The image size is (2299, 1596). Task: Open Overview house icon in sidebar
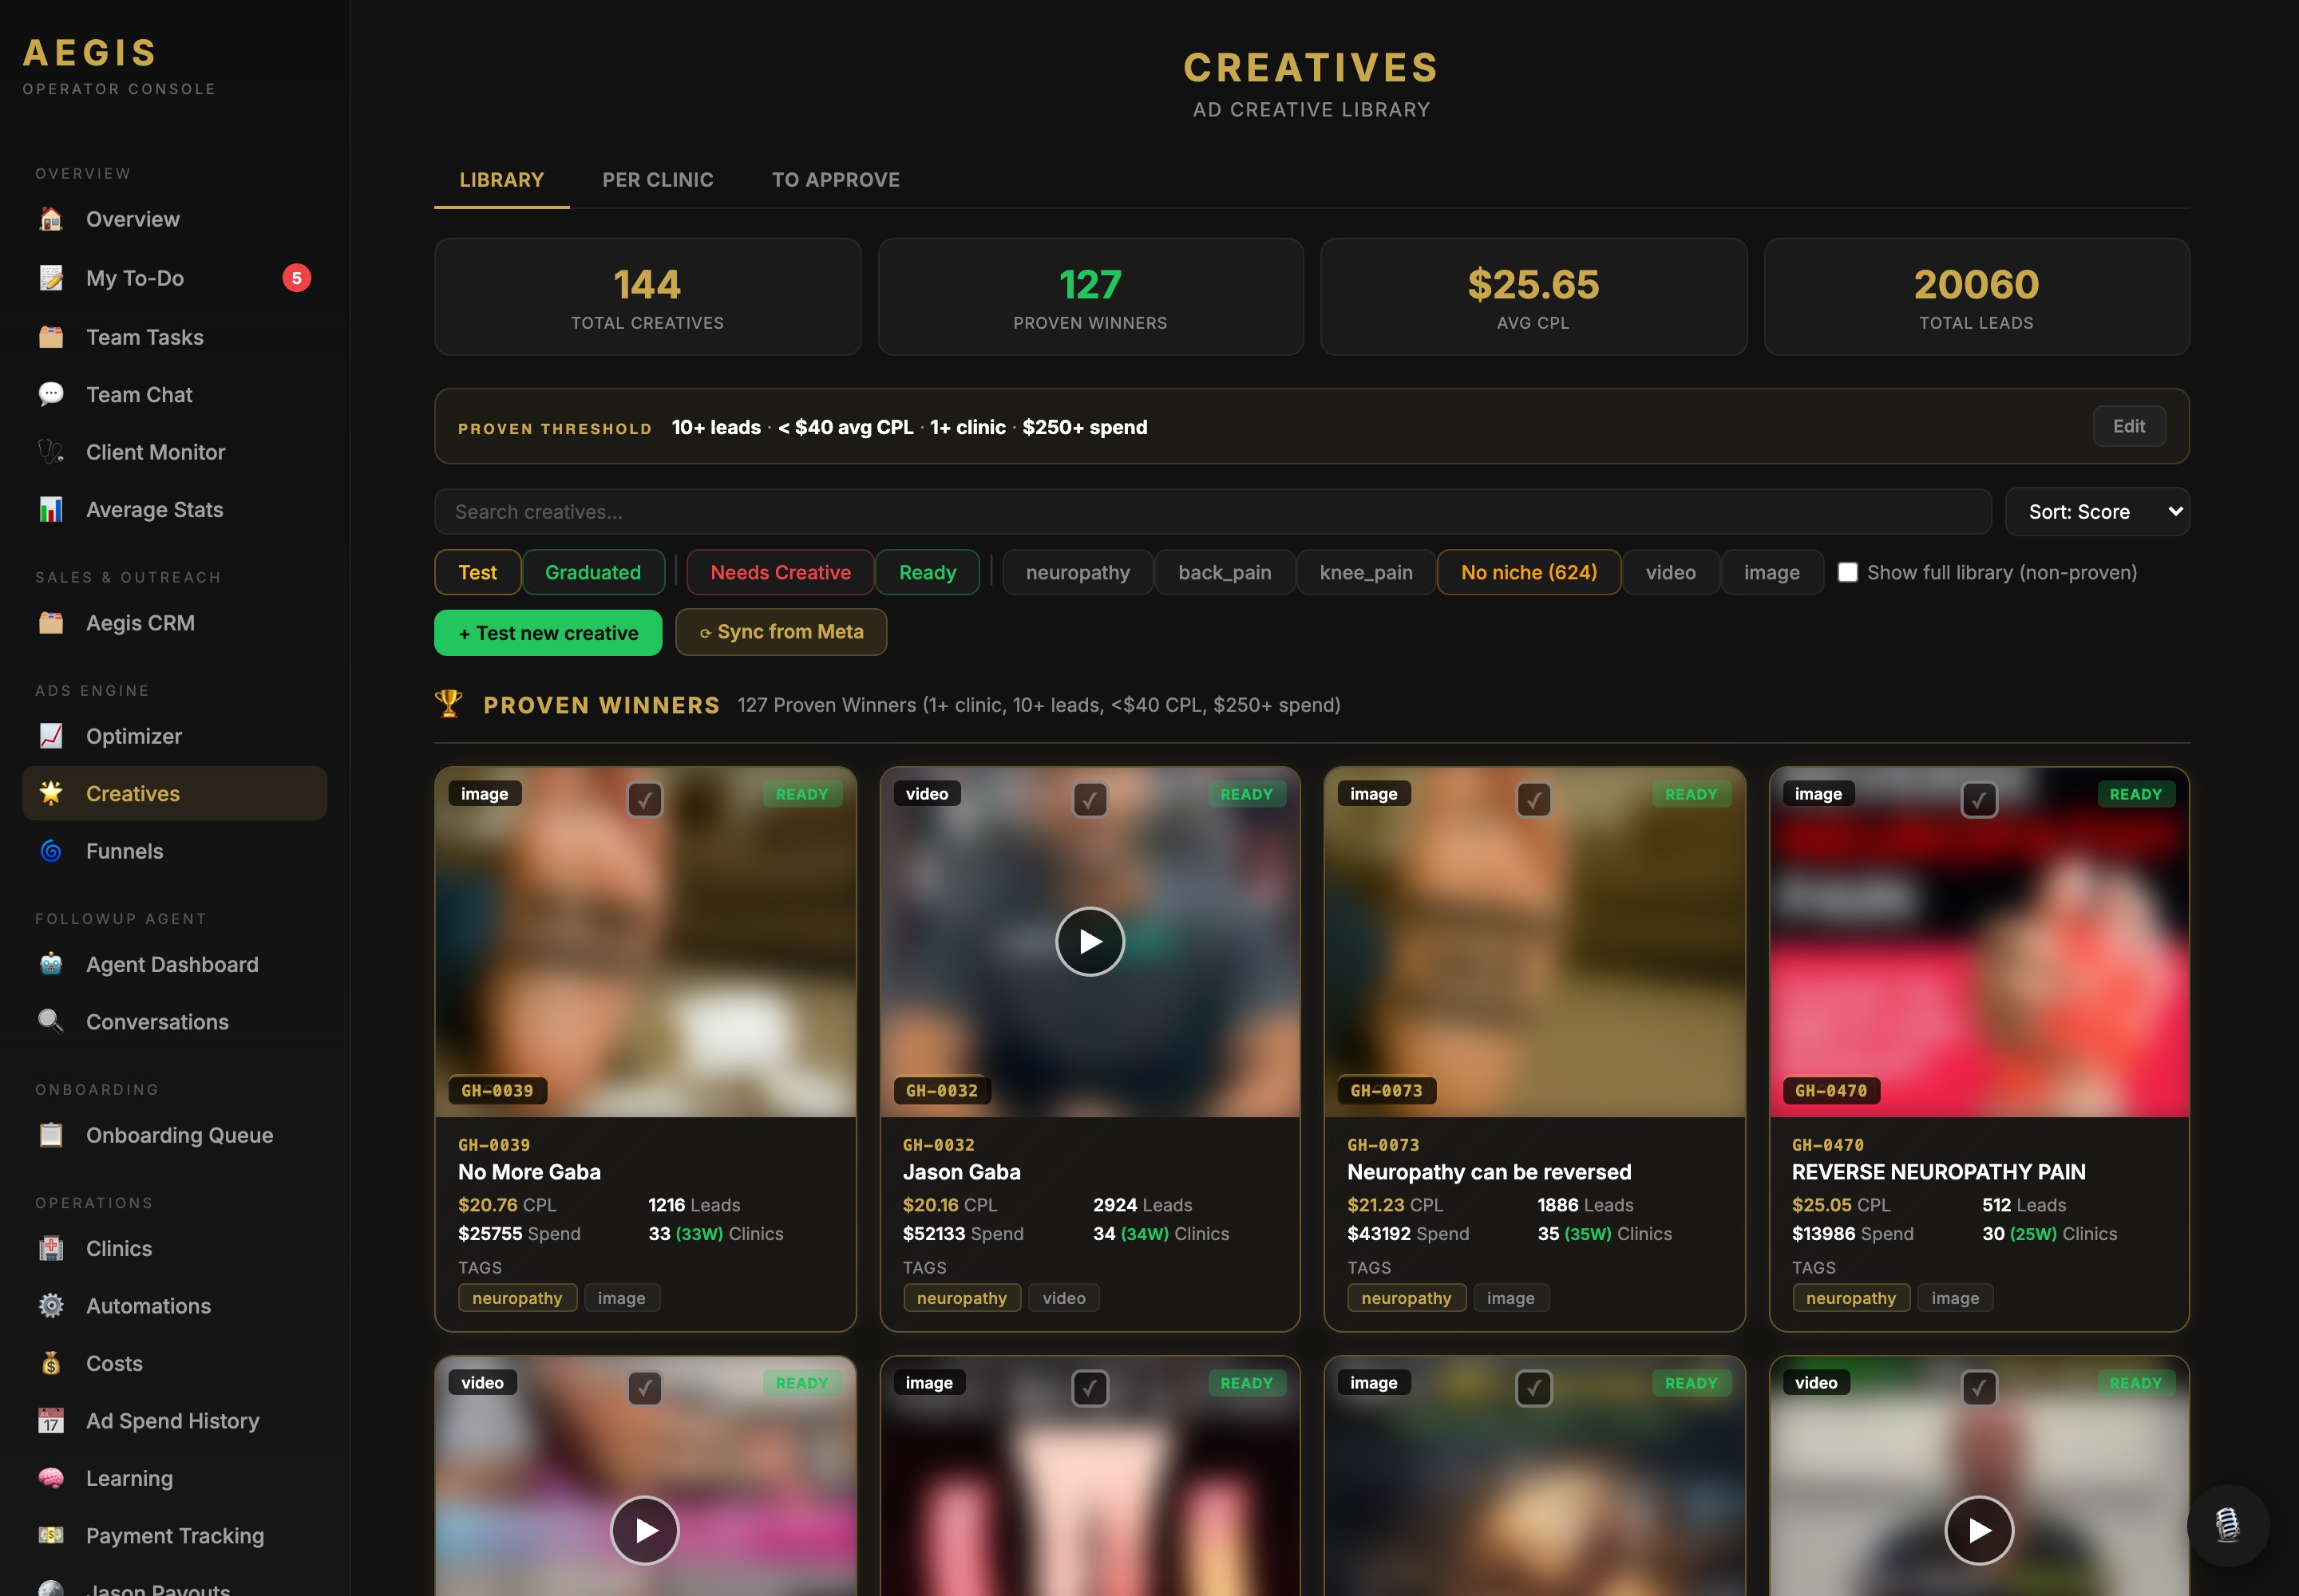coord(51,219)
